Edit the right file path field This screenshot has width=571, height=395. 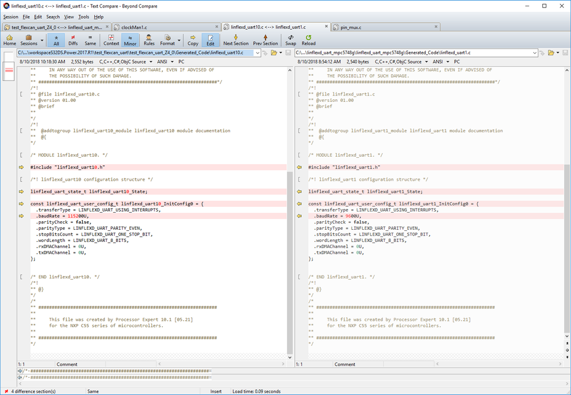(413, 53)
